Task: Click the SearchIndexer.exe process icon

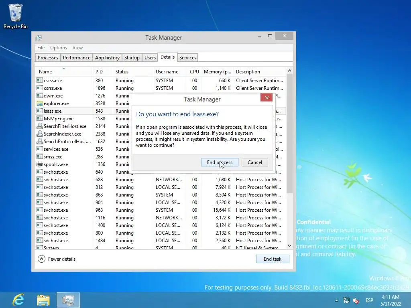Action: [40, 134]
